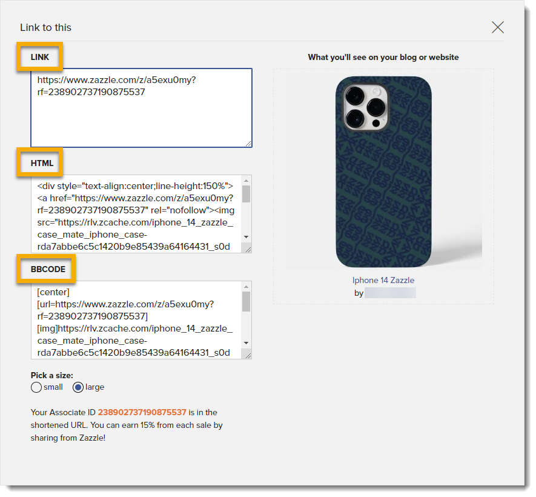Close the Link to this dialog

coord(497,27)
